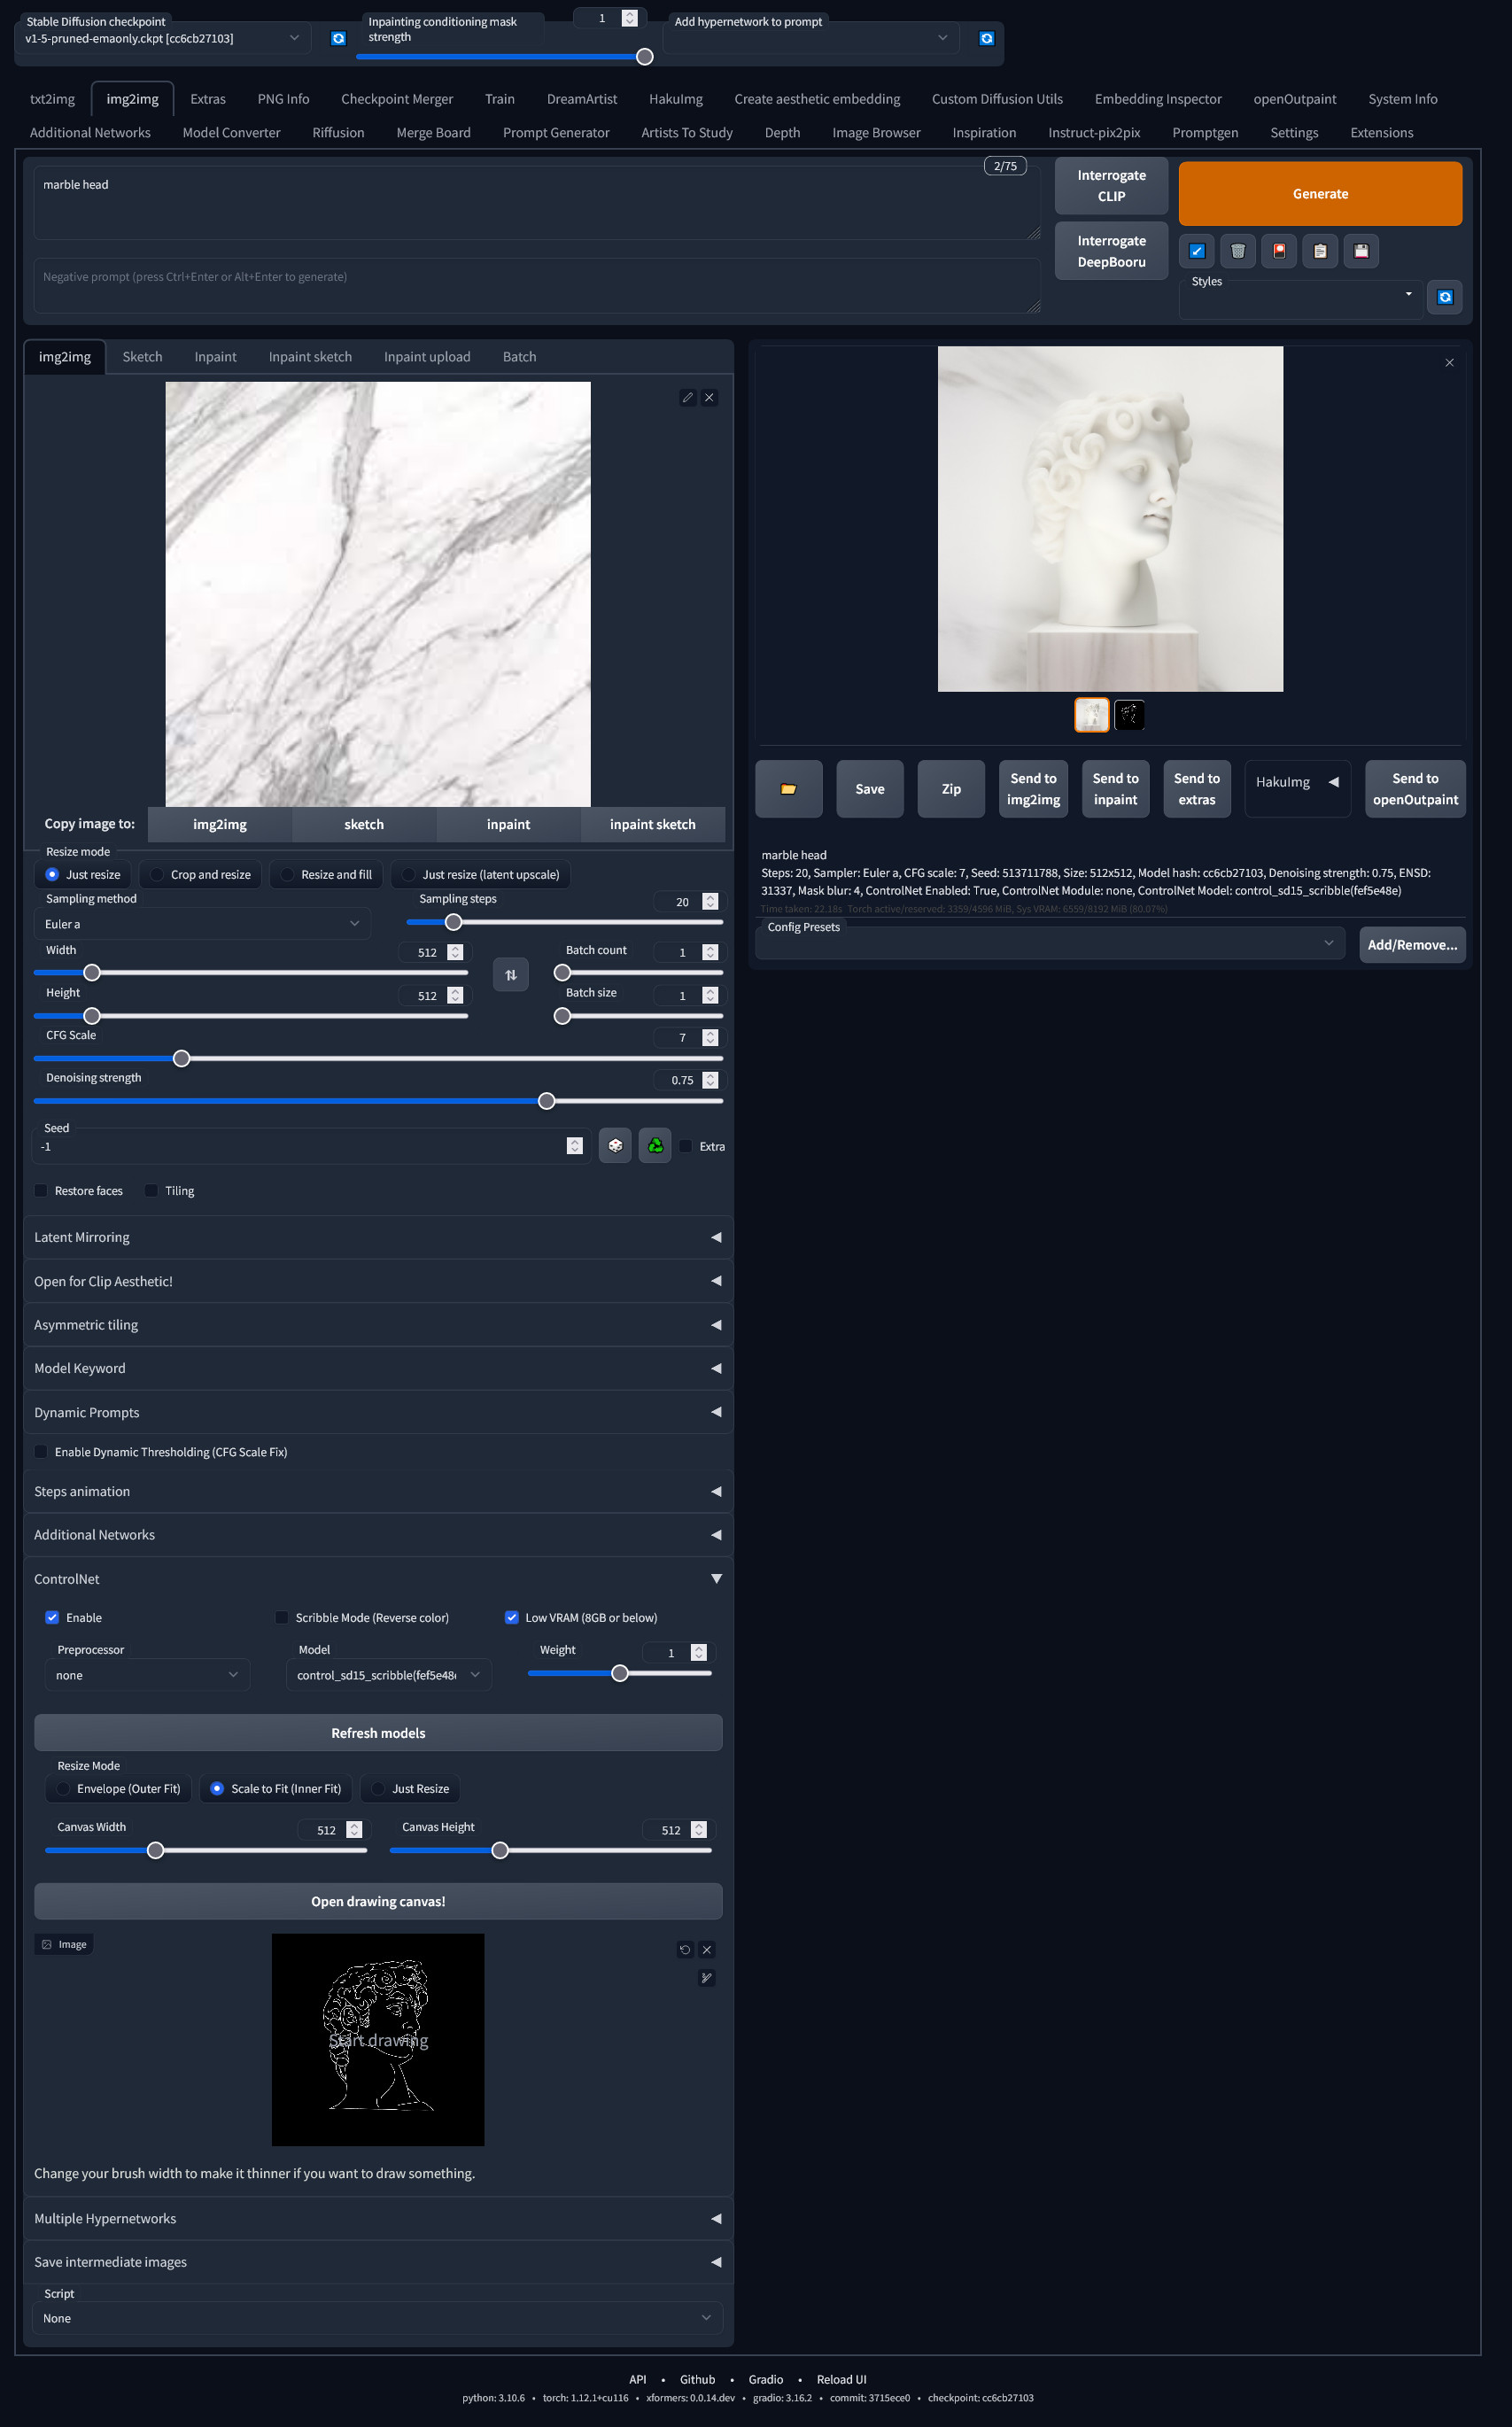1512x2427 pixels.
Task: Open the Script dropdown at the bottom
Action: 377,2317
